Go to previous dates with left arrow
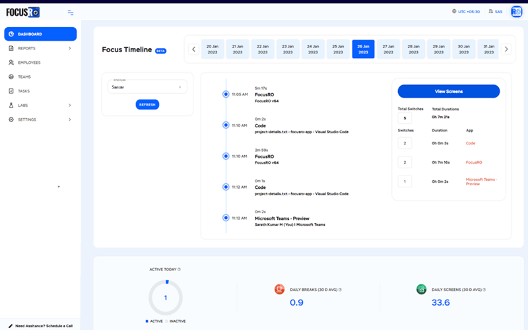Screen dimensions: 528x330 point(193,49)
